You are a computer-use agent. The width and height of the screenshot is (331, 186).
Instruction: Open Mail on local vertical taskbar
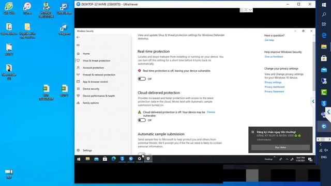point(324,69)
